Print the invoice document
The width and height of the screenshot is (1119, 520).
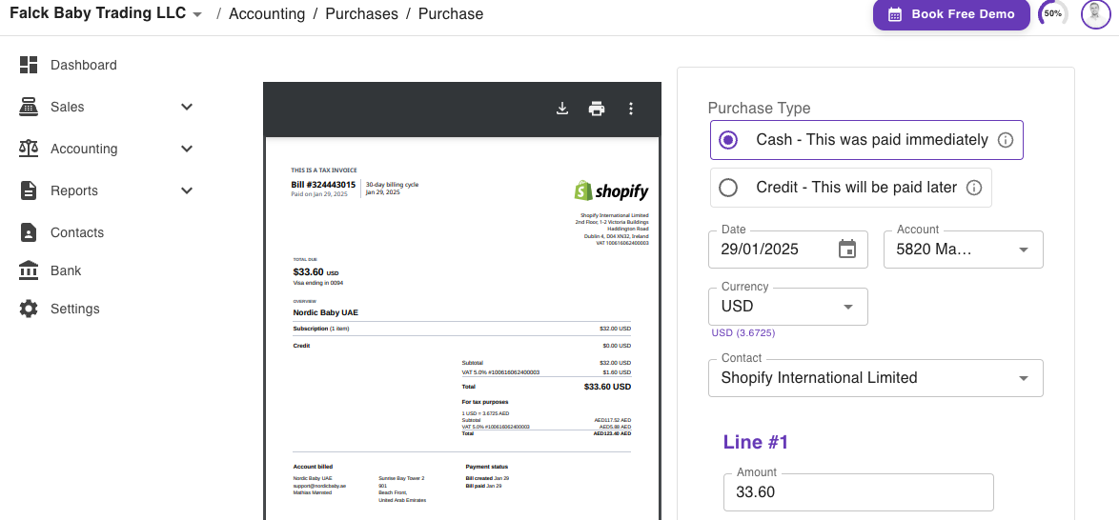click(597, 109)
